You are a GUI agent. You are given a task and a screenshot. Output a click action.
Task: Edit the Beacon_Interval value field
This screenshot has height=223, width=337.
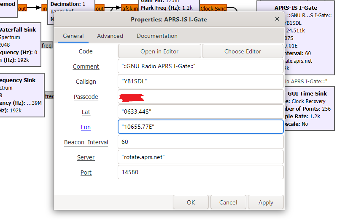point(200,142)
